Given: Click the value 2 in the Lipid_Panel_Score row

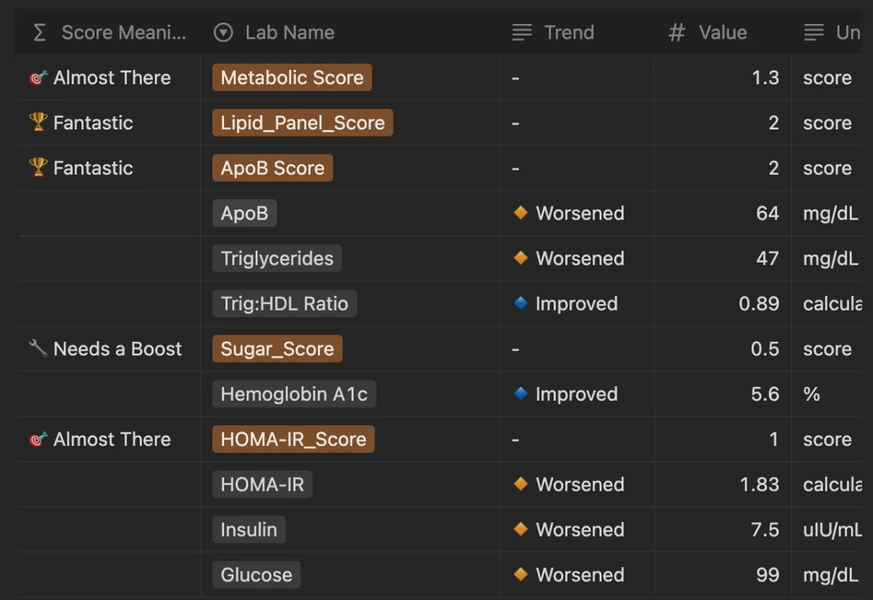Looking at the screenshot, I should 774,123.
